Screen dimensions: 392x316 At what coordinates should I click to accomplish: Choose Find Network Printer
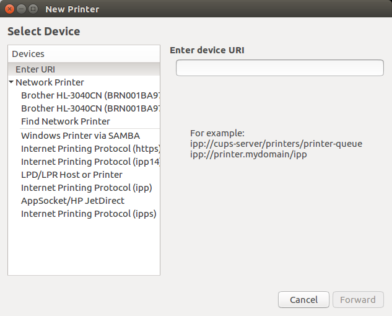point(66,121)
